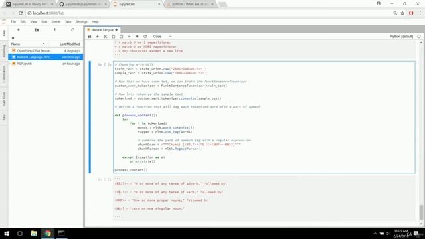Interrupt the kernel with the stop icon
Screen dimensions: 425x239
click(137, 37)
